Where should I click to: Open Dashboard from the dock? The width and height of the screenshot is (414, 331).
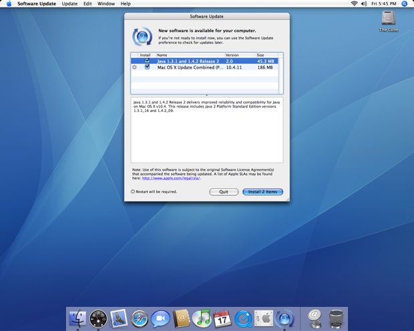click(x=98, y=318)
